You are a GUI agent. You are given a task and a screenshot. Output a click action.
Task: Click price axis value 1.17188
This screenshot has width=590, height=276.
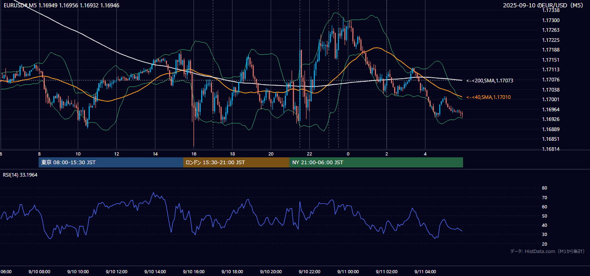click(550, 50)
